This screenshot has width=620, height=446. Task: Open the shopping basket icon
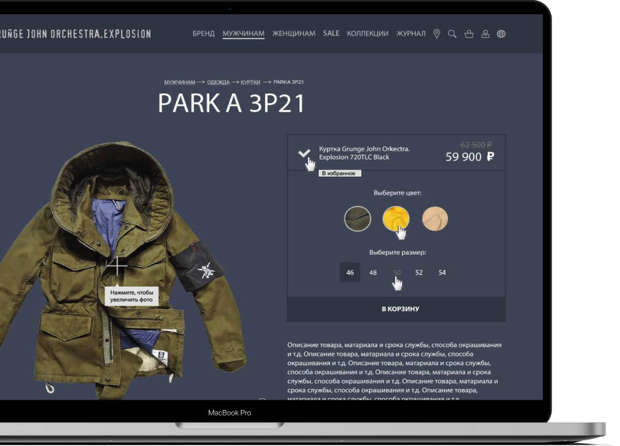(469, 34)
